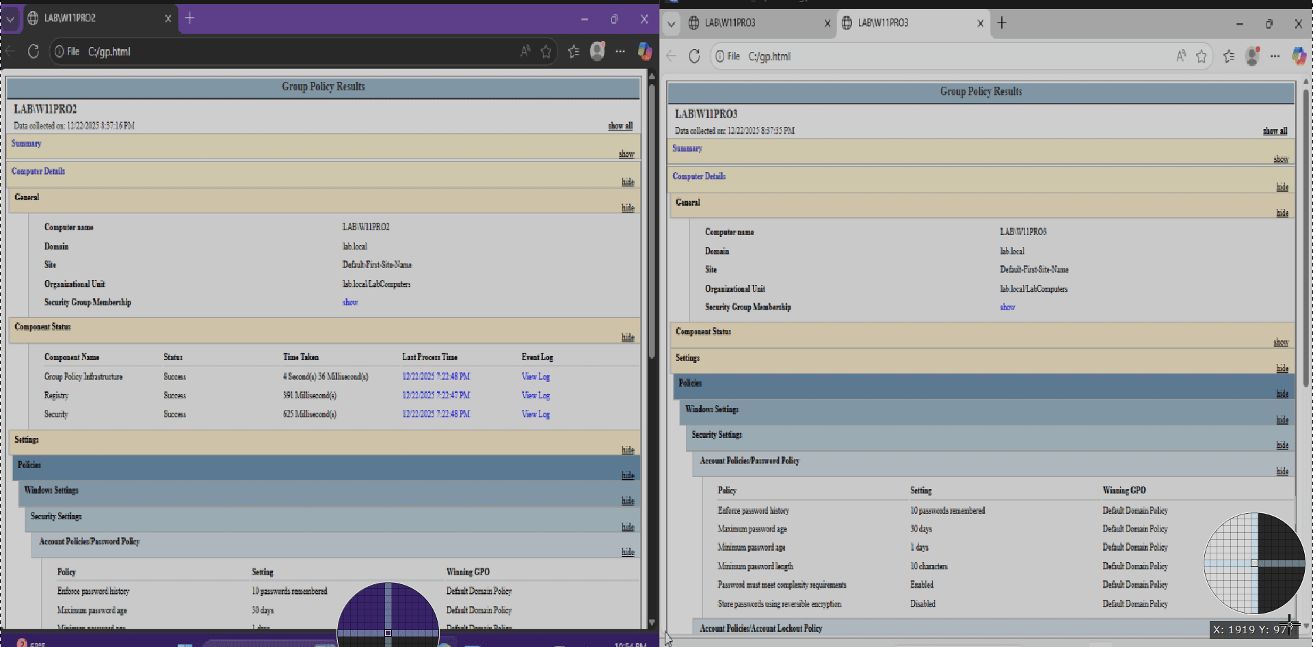Expand the Summary section in LAB\W11PRO2 report

pos(626,154)
